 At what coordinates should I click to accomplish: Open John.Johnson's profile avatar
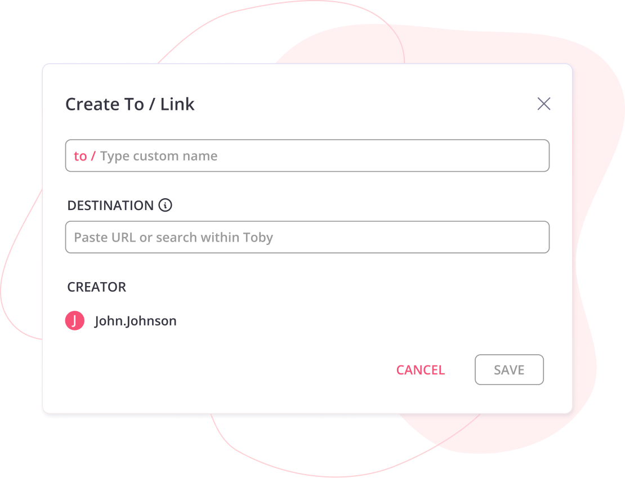click(75, 321)
